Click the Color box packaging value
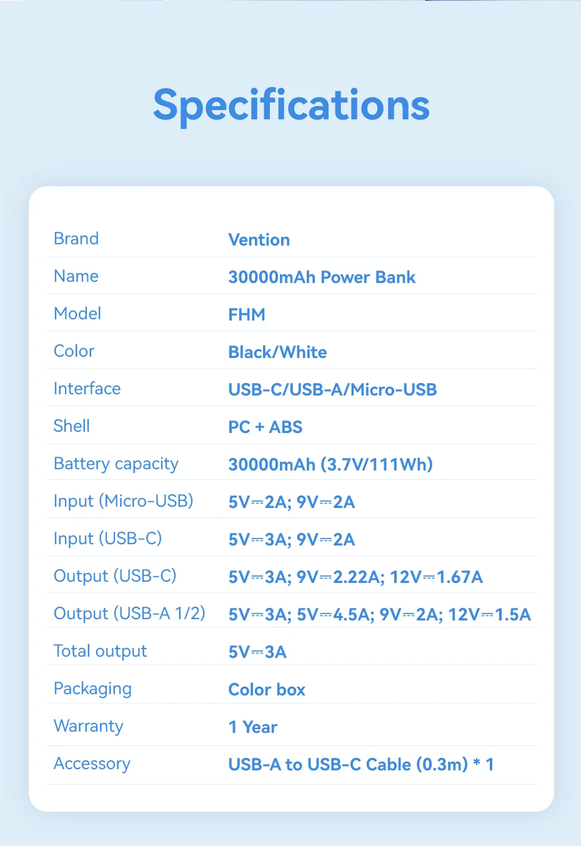This screenshot has height=846, width=581. coord(267,690)
